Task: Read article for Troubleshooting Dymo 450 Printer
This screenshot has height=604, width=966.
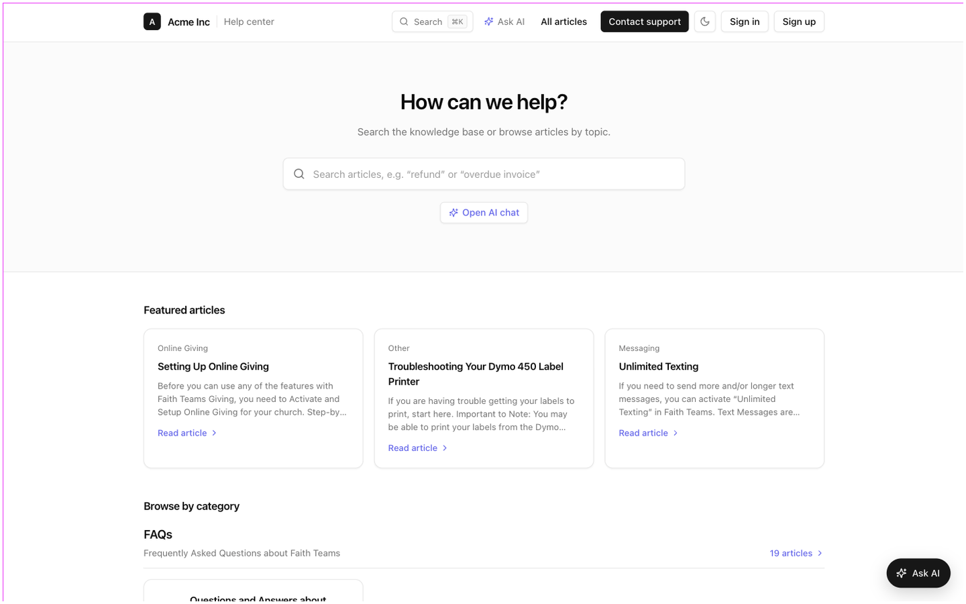Action: [x=418, y=448]
